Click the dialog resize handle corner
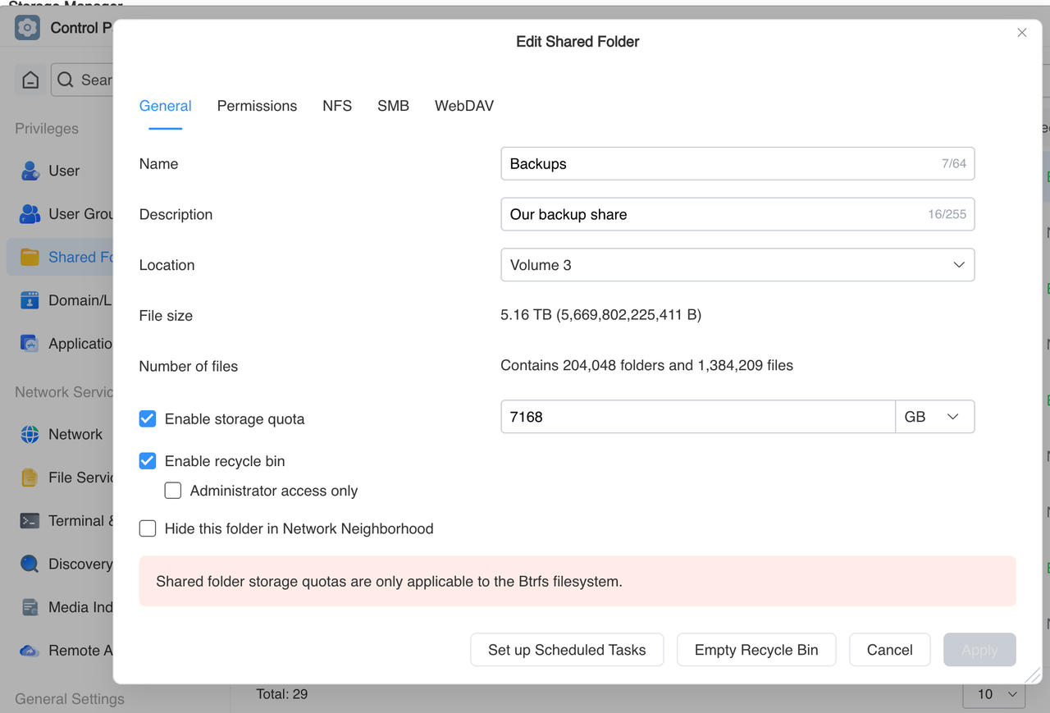Viewport: 1050px width, 713px height. coord(1033,674)
